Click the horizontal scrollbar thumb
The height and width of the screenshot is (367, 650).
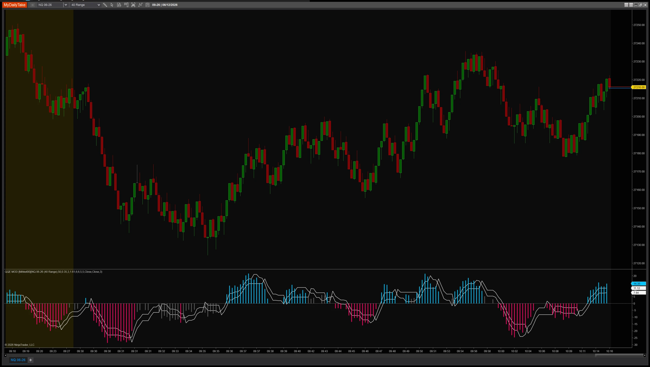point(619,355)
